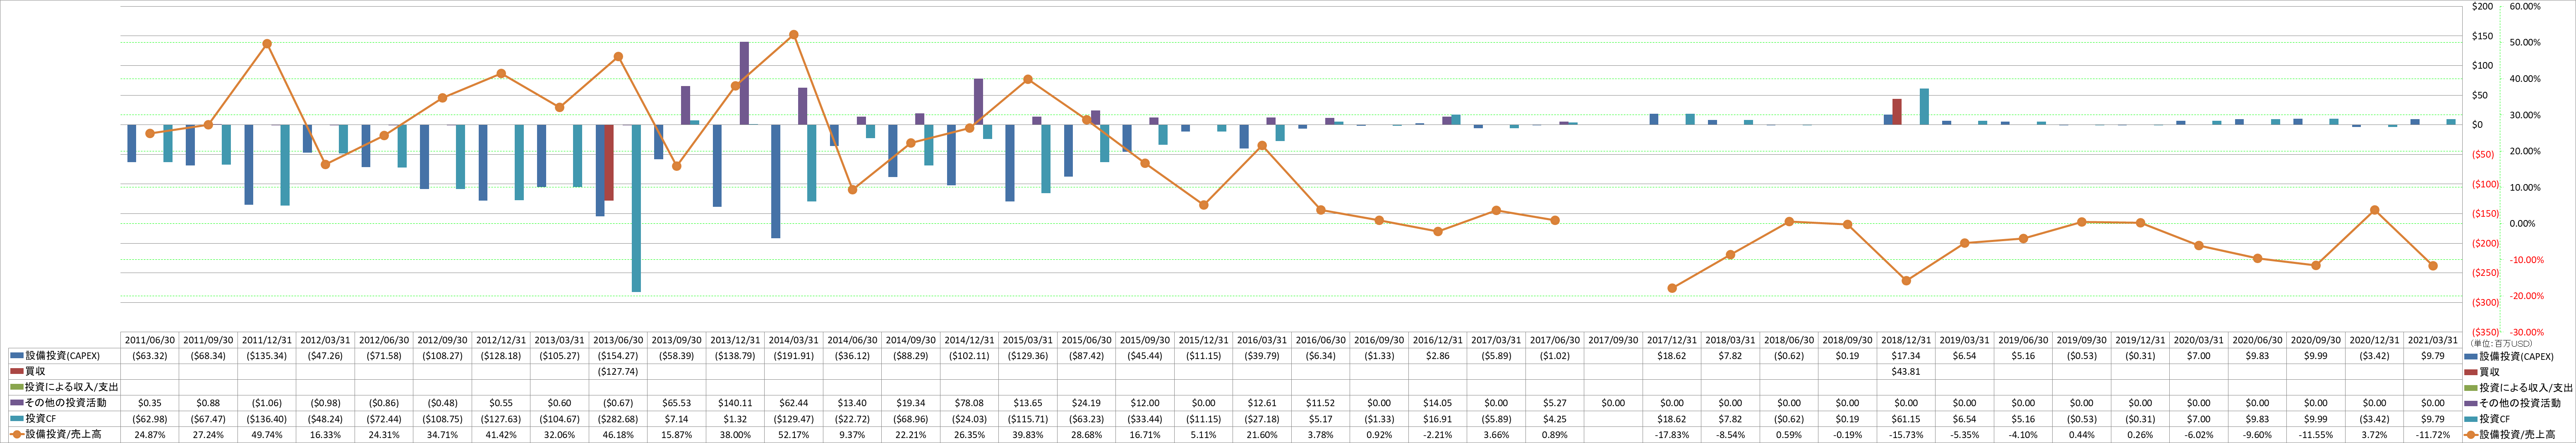The height and width of the screenshot is (443, 2576).
Task: Select the 52.17% ratio cell
Action: 794,435
